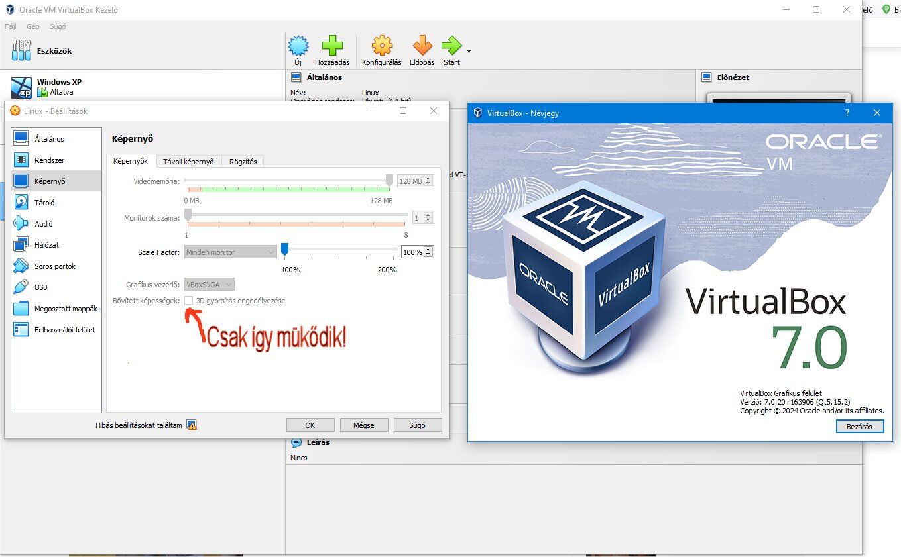Click the Scale Factor slider handle
This screenshot has width=901, height=557.
pos(284,249)
